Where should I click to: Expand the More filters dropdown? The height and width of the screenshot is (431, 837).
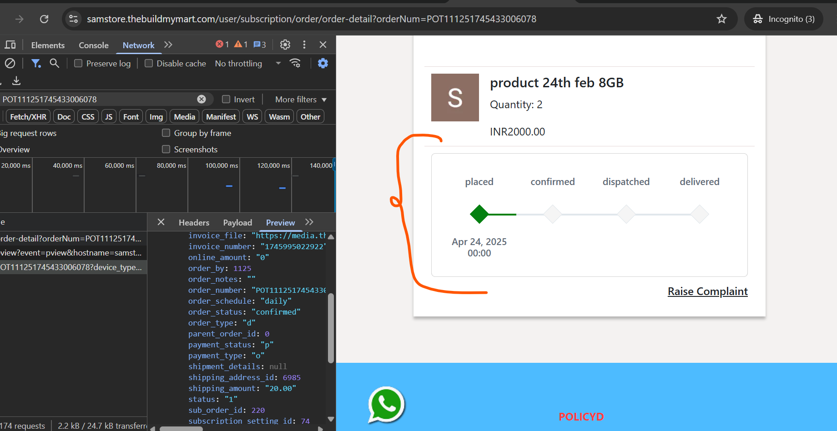coord(301,99)
